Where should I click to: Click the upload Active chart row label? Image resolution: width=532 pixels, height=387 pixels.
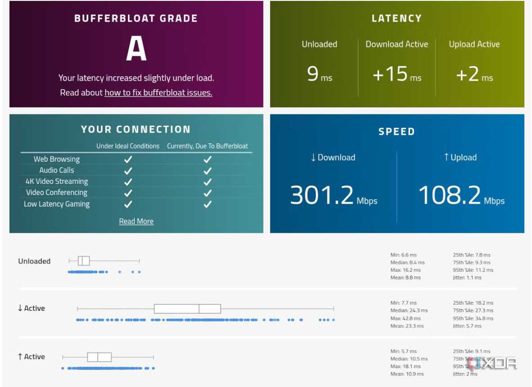pos(31,357)
